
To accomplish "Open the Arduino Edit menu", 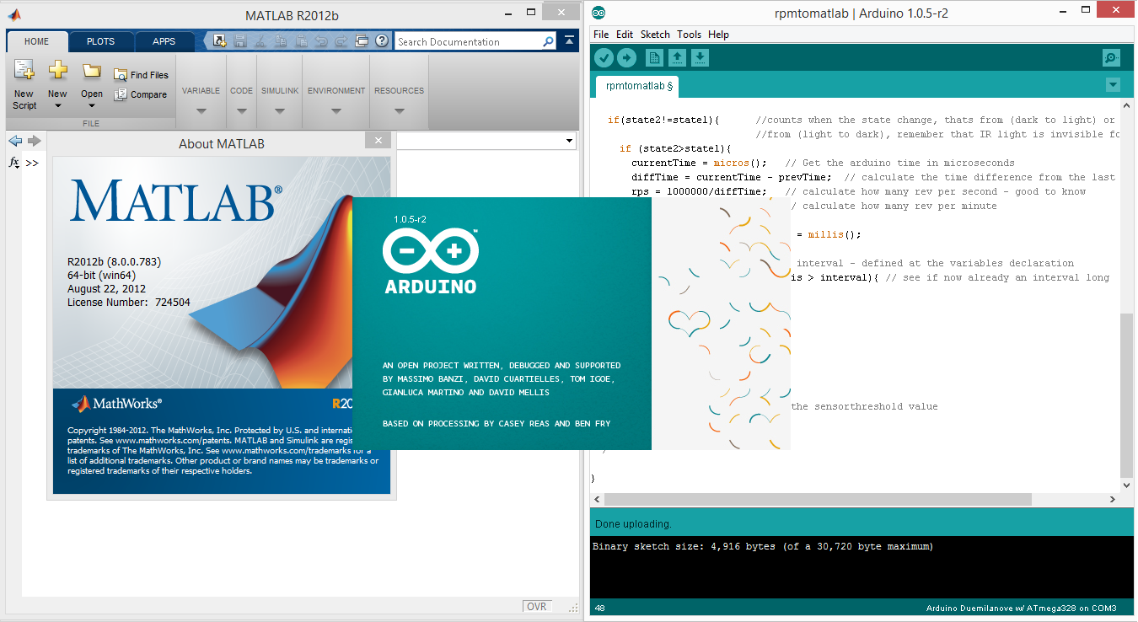I will (x=625, y=35).
